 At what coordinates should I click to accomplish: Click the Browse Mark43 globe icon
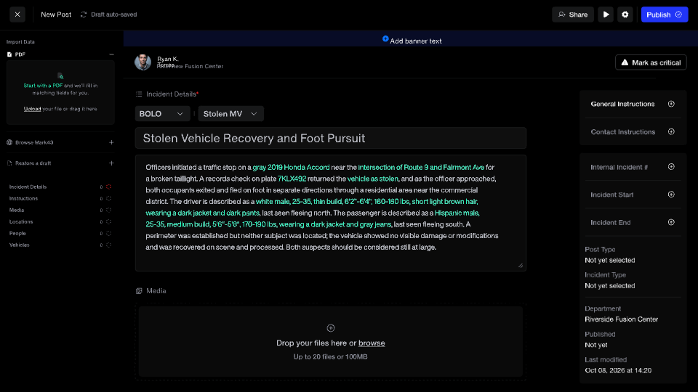[9, 142]
